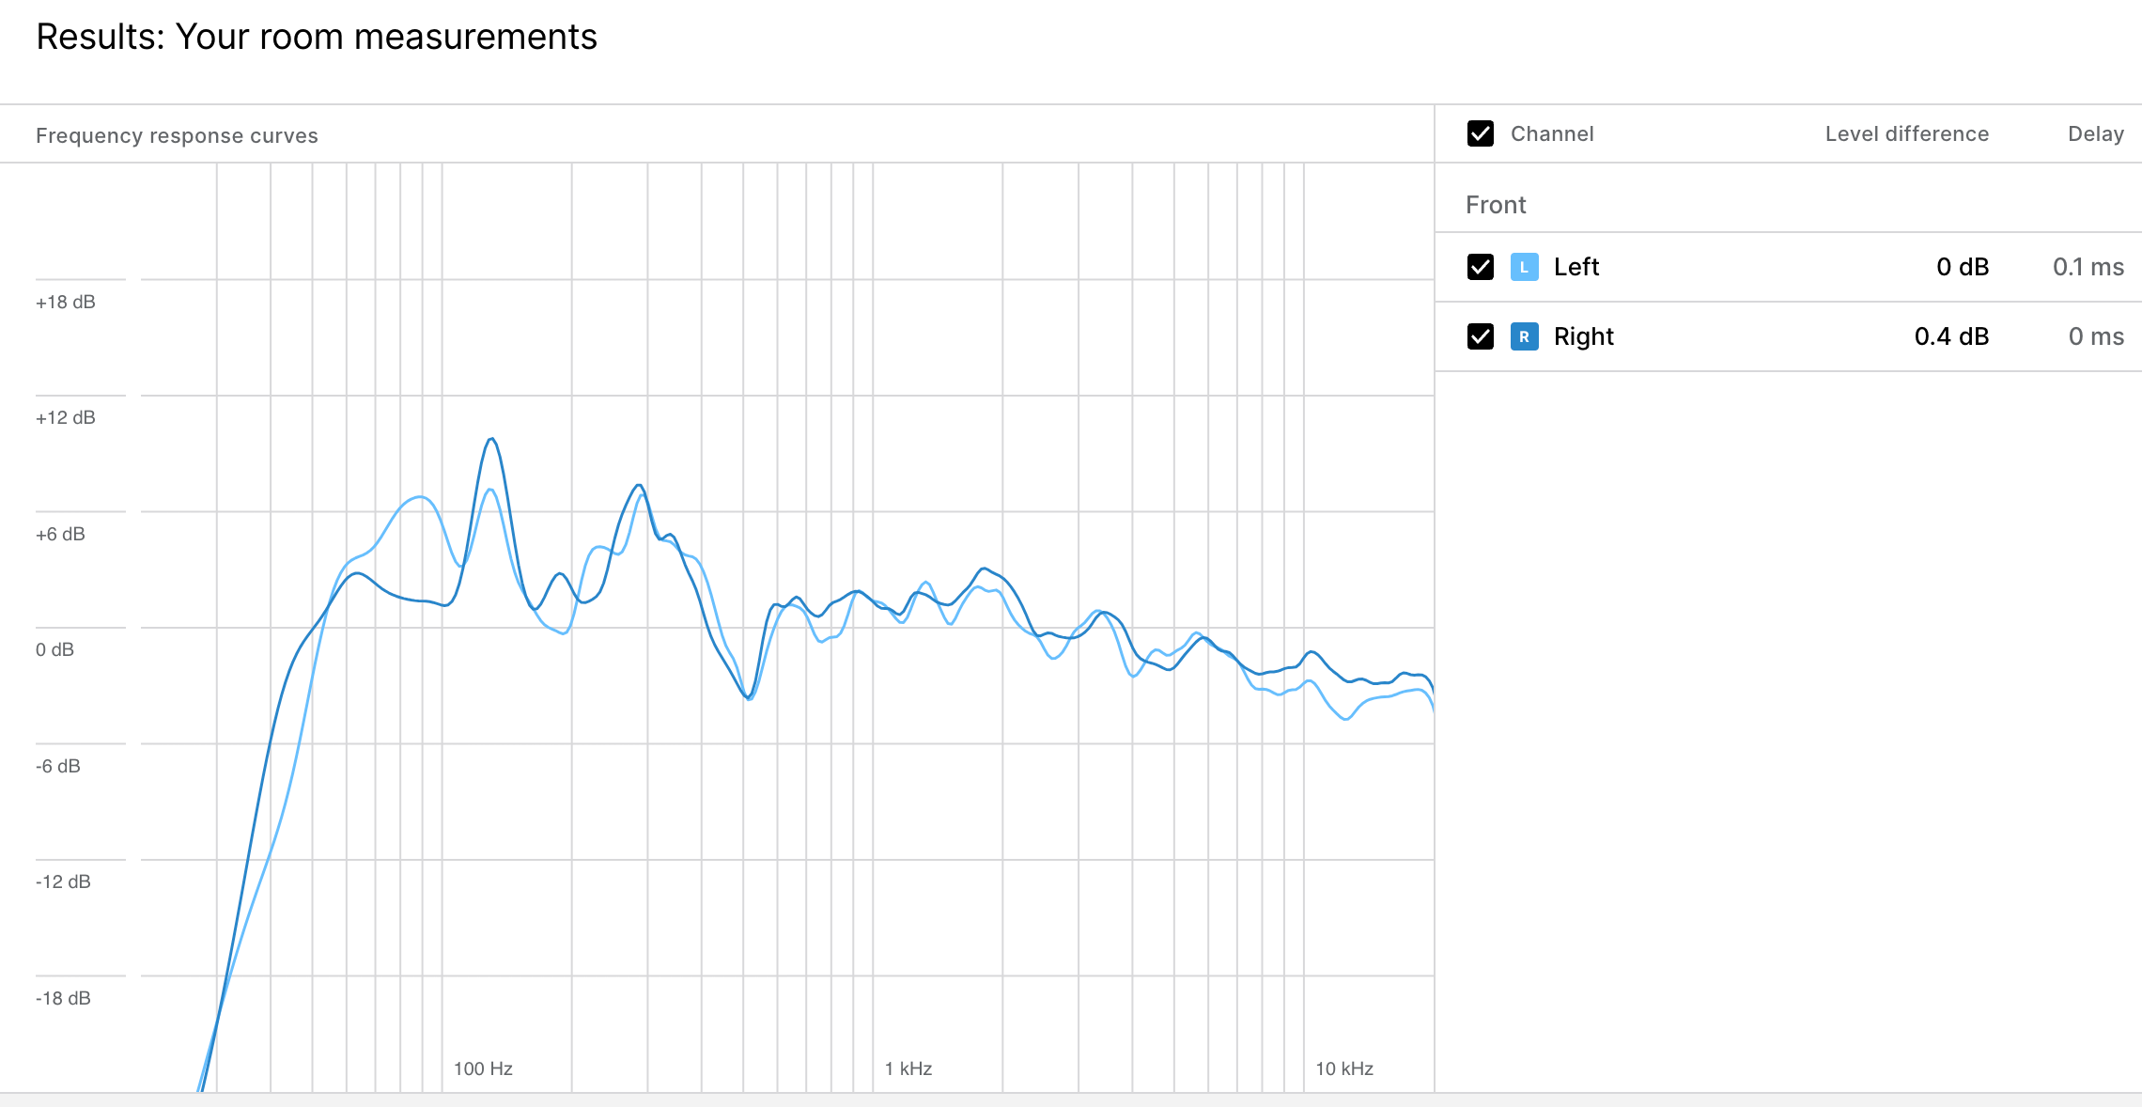Click the Level difference column header
The image size is (2142, 1107).
[1906, 134]
